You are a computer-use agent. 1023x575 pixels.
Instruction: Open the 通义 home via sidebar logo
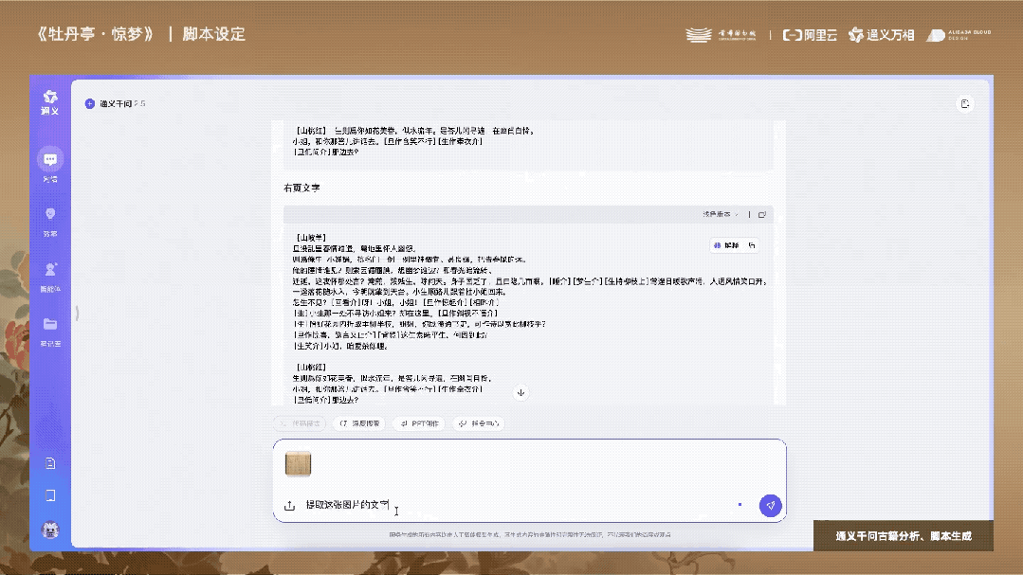50,99
